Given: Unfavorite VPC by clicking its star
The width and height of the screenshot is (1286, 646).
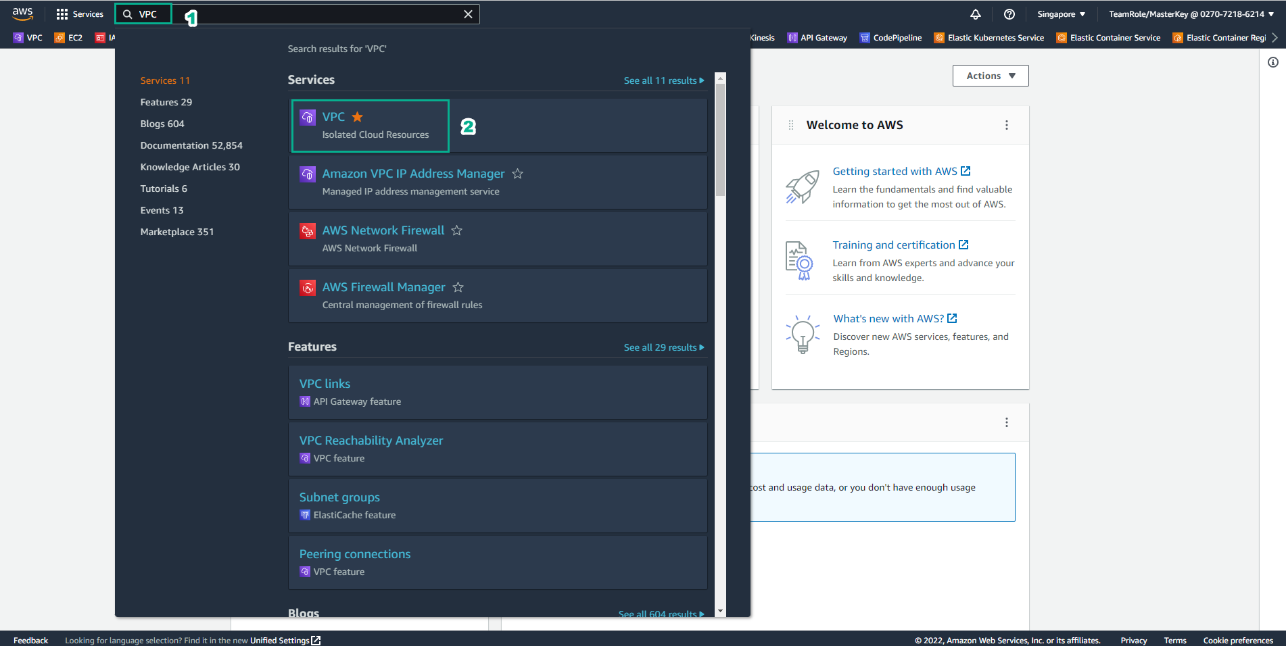Looking at the screenshot, I should (x=357, y=116).
